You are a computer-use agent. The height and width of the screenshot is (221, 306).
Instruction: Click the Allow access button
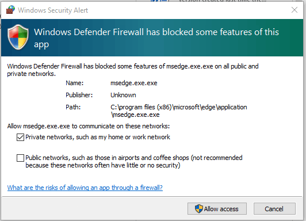[217, 209]
